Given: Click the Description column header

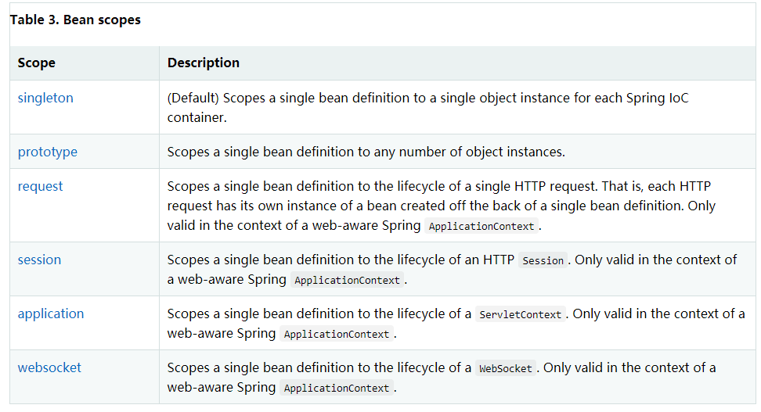Looking at the screenshot, I should 204,63.
